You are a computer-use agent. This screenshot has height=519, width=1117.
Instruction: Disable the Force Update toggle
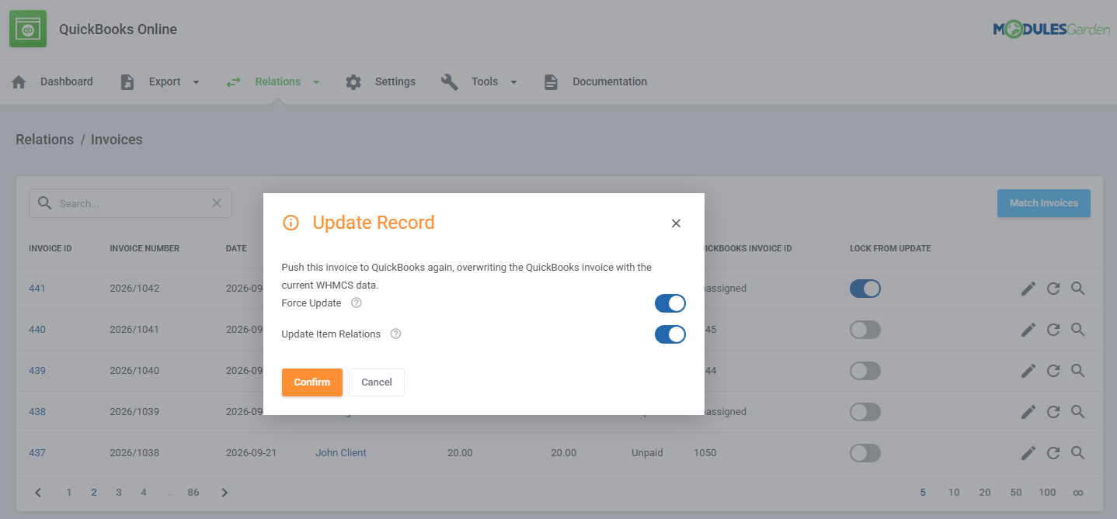(x=670, y=303)
